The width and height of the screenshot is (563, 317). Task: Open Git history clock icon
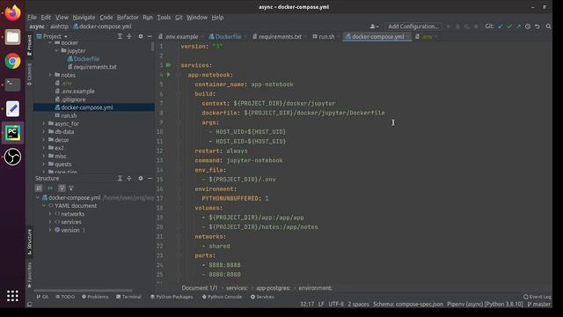tap(528, 26)
